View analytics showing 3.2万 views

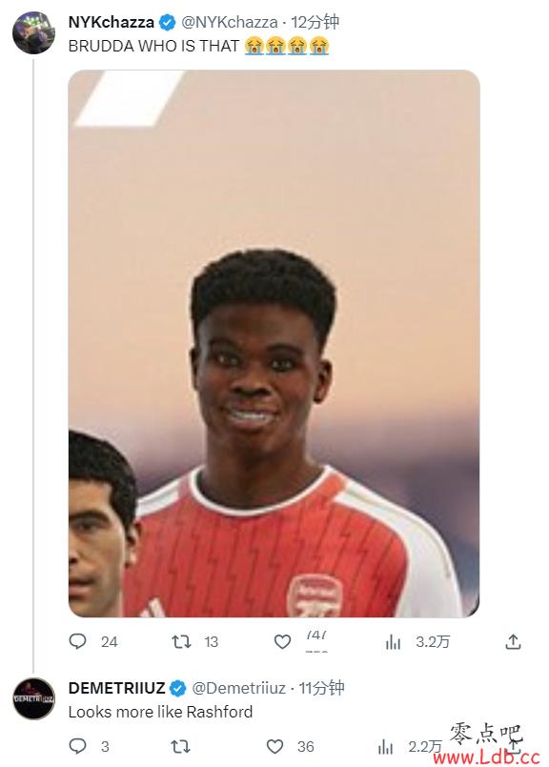(393, 642)
